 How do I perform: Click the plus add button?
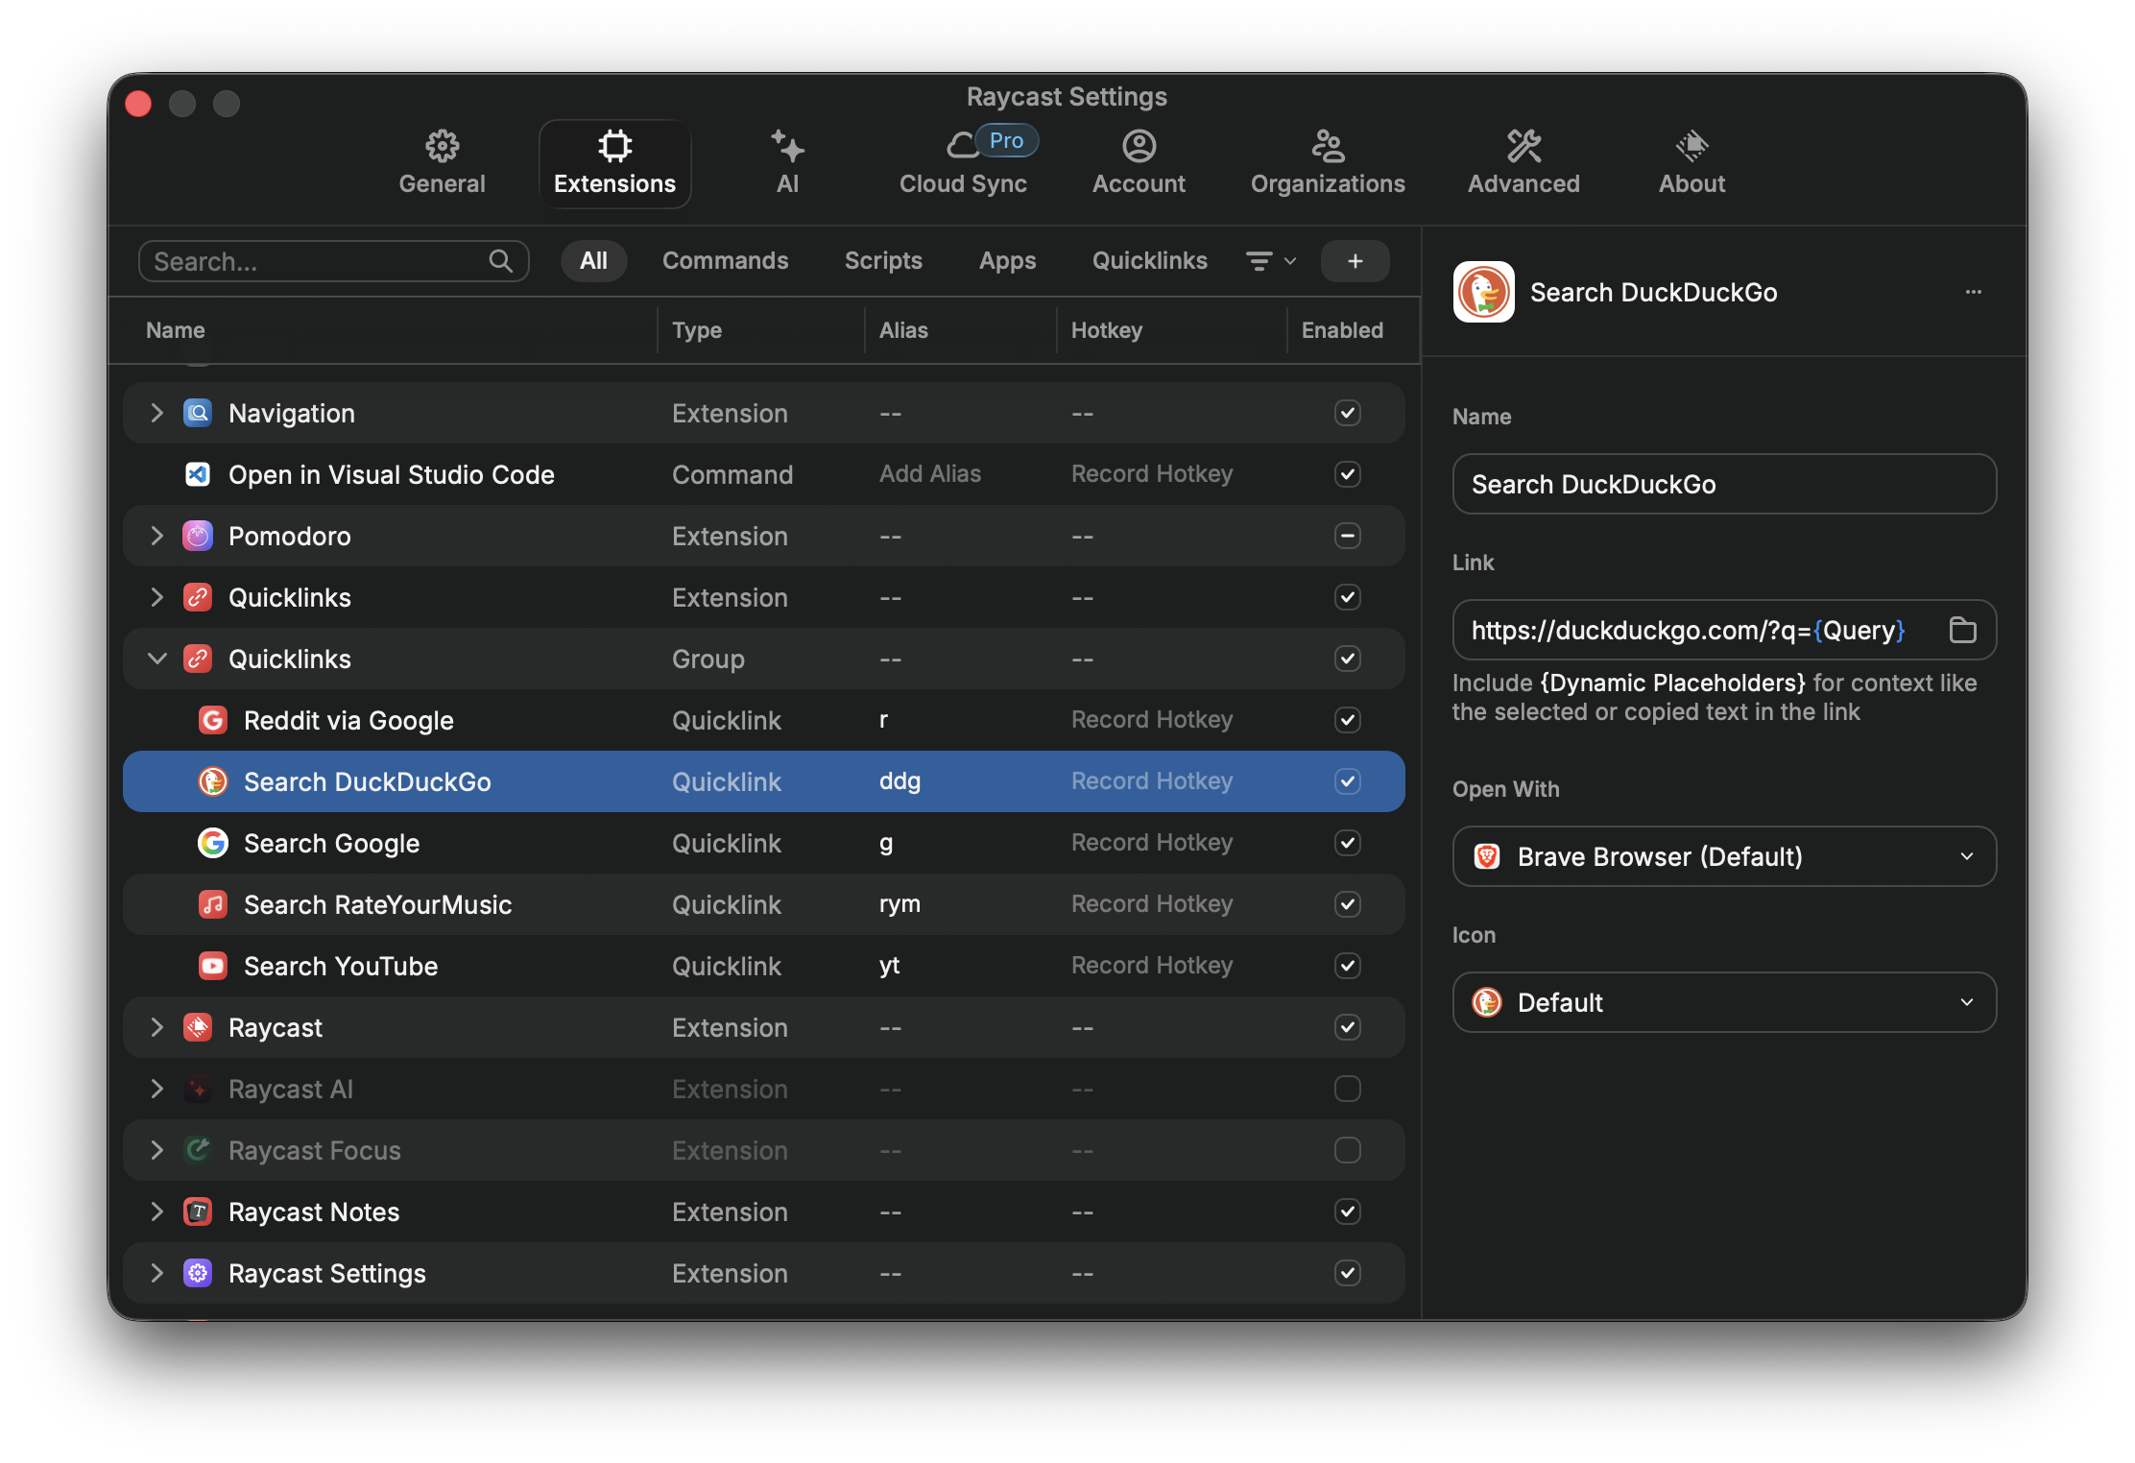pos(1355,261)
